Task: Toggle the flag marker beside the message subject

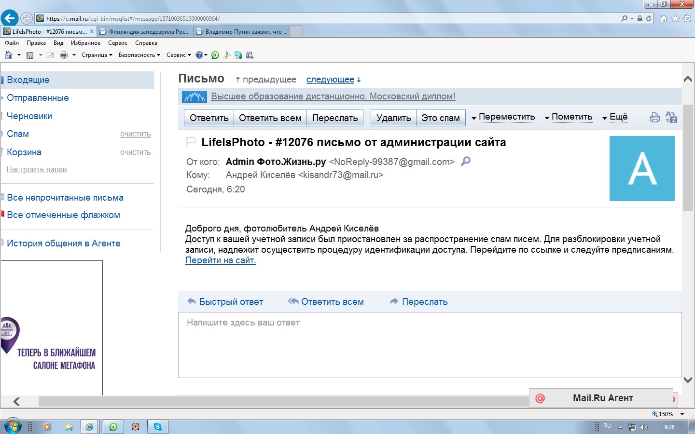Action: click(x=191, y=142)
